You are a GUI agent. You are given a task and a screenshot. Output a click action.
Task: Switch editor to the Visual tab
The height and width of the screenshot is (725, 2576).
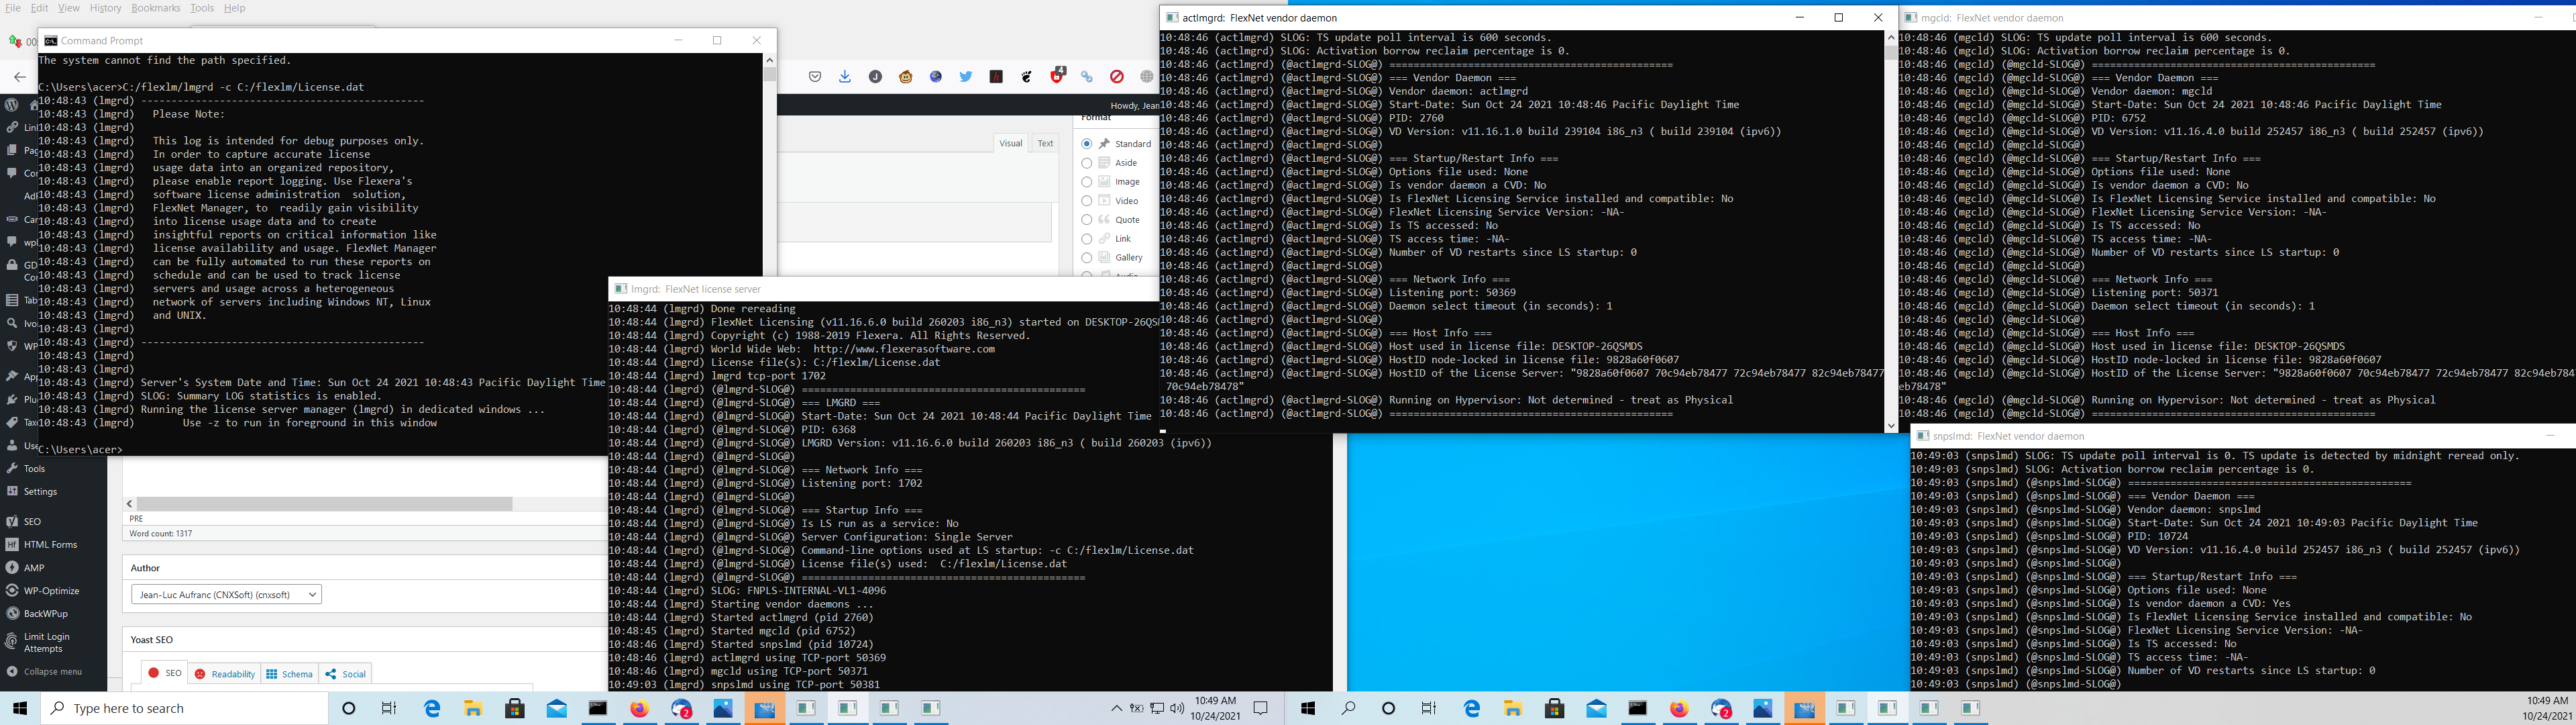point(1010,143)
